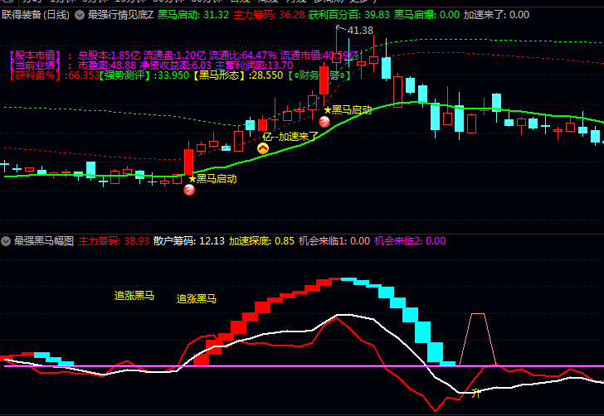Viewport: 604px width, 416px height.
Task: Click the 联得装备 (日线) stock title
Action: click(x=36, y=15)
